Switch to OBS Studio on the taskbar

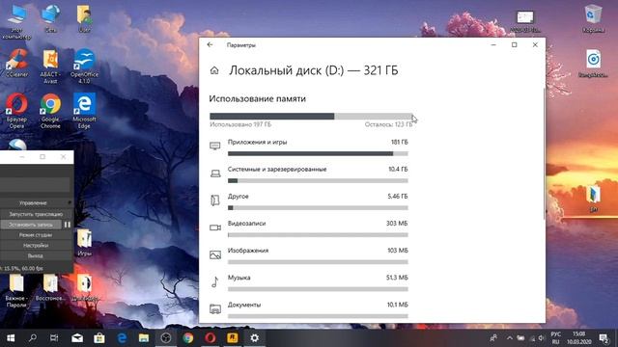point(166,338)
